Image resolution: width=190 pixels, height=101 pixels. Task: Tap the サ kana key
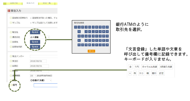click(100, 27)
